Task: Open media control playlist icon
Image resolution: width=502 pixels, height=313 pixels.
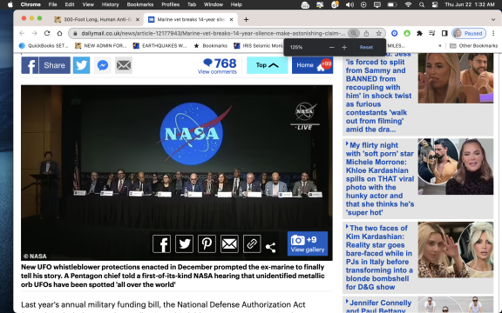Action: tap(432, 33)
